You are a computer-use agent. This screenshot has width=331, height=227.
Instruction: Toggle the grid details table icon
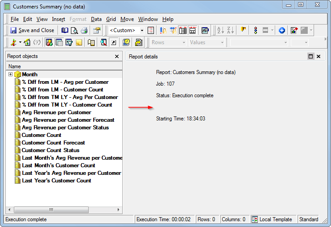point(59,42)
